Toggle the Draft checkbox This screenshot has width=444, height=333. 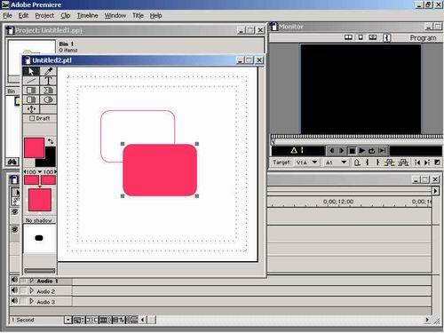(32, 118)
